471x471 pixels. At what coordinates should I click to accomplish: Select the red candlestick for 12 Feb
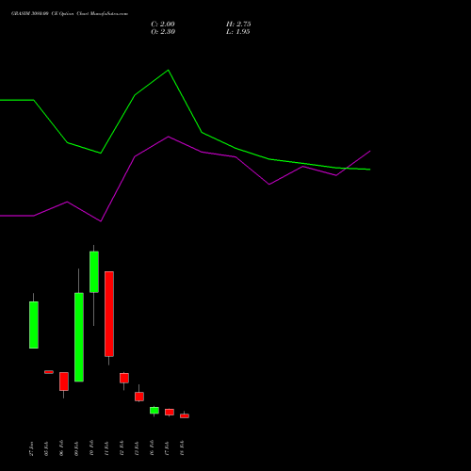click(x=124, y=378)
